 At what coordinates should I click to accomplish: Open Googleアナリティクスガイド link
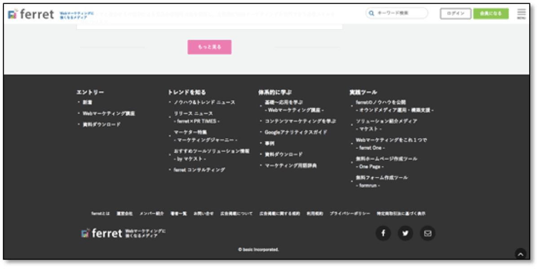tap(296, 132)
